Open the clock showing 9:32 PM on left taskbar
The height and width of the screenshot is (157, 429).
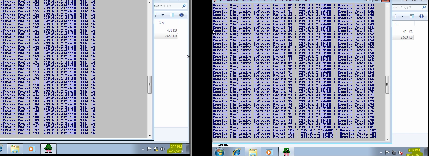point(176,149)
